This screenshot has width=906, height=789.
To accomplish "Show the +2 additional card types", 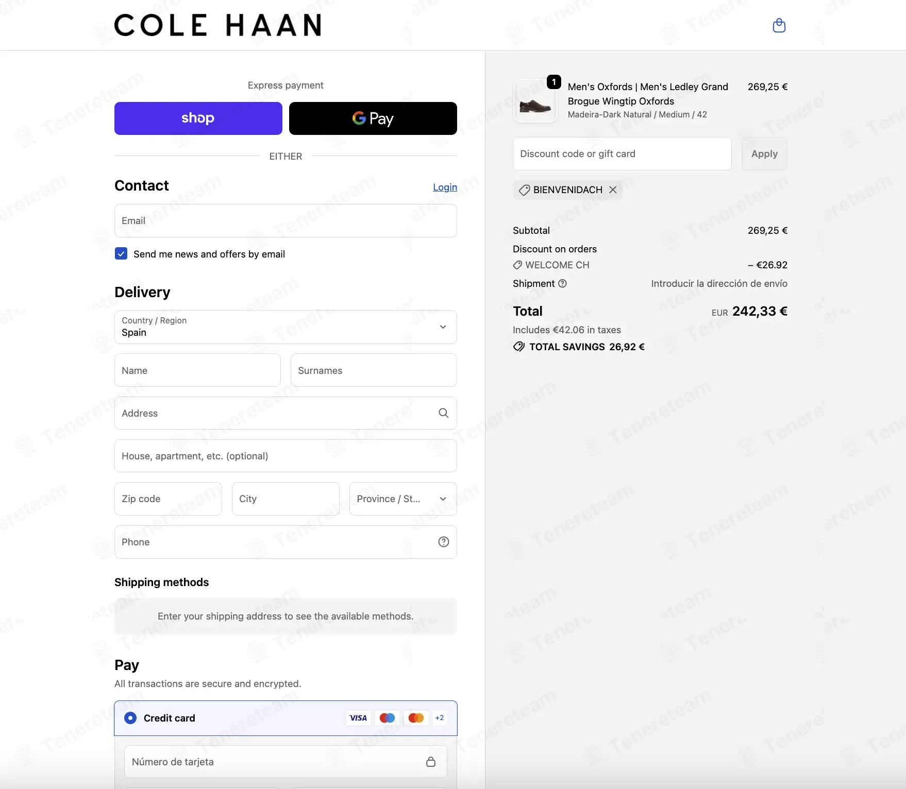I will pos(440,718).
